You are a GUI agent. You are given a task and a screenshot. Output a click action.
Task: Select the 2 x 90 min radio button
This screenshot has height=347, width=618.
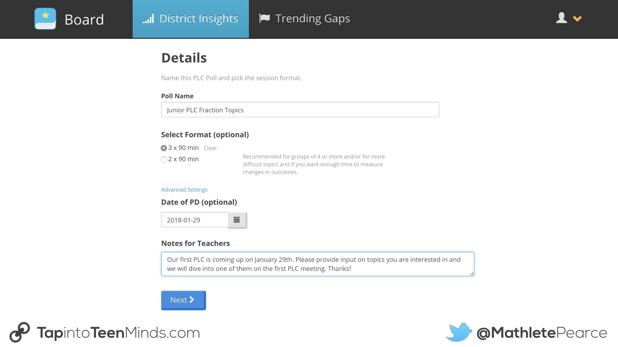164,159
